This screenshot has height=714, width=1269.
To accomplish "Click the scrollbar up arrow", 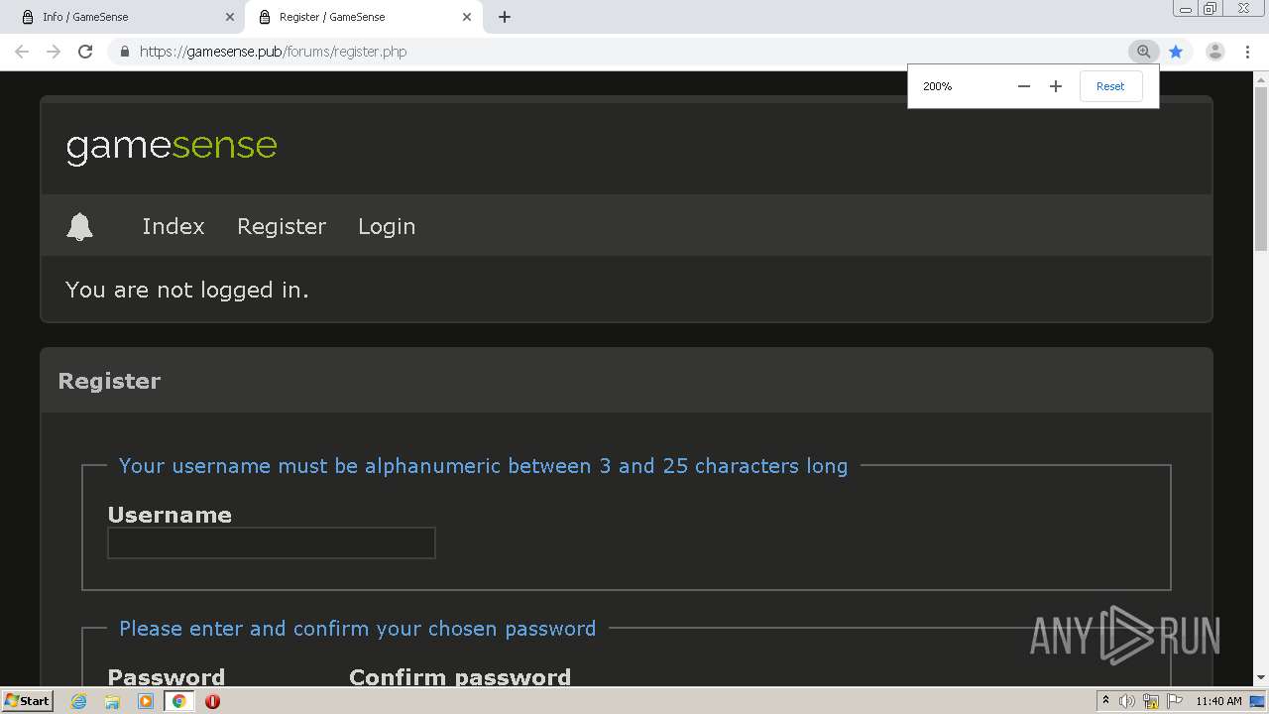I will (1261, 77).
